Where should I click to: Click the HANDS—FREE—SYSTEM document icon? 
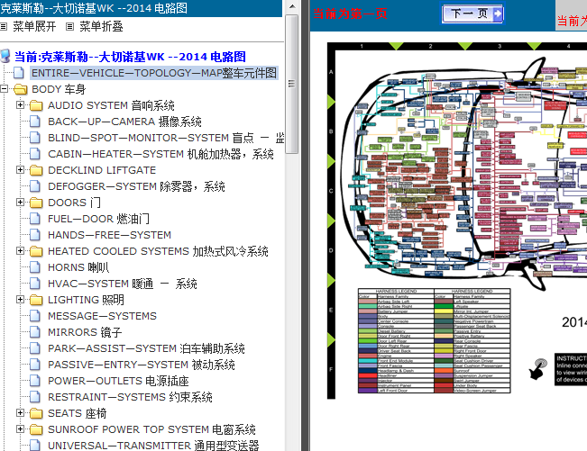tap(35, 235)
